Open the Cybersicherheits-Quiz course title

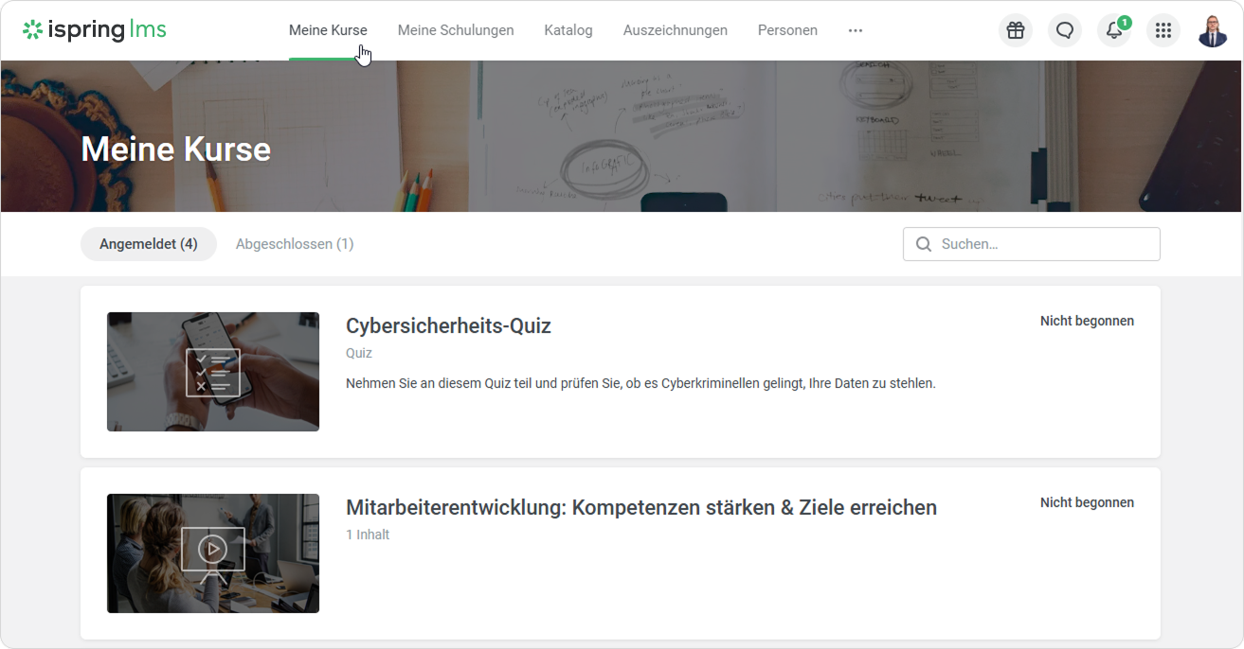(x=448, y=326)
